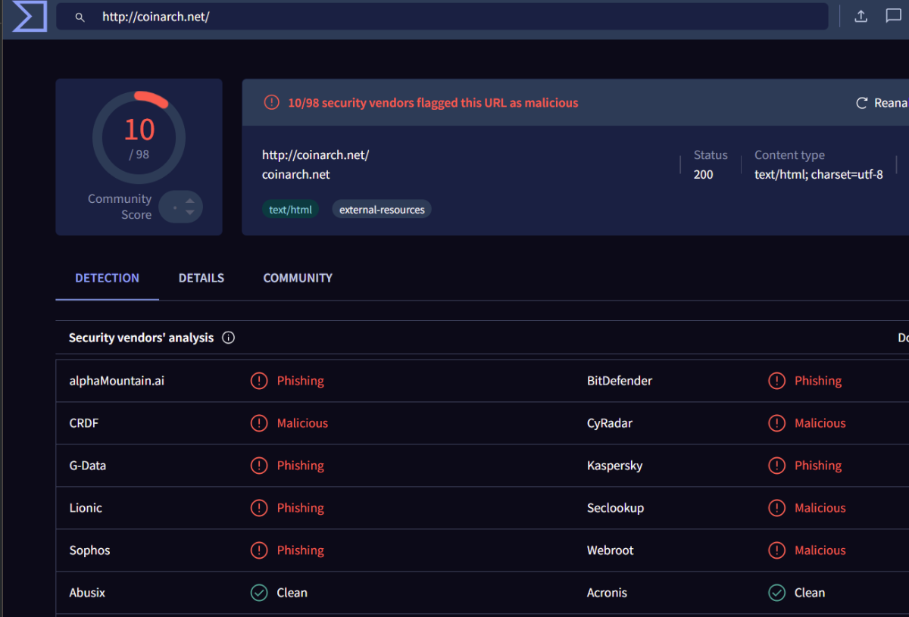909x617 pixels.
Task: Vote up on Community Score
Action: [x=189, y=201]
